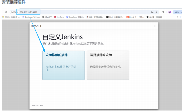Click the 自定义Jenkins heading

tap(63, 37)
